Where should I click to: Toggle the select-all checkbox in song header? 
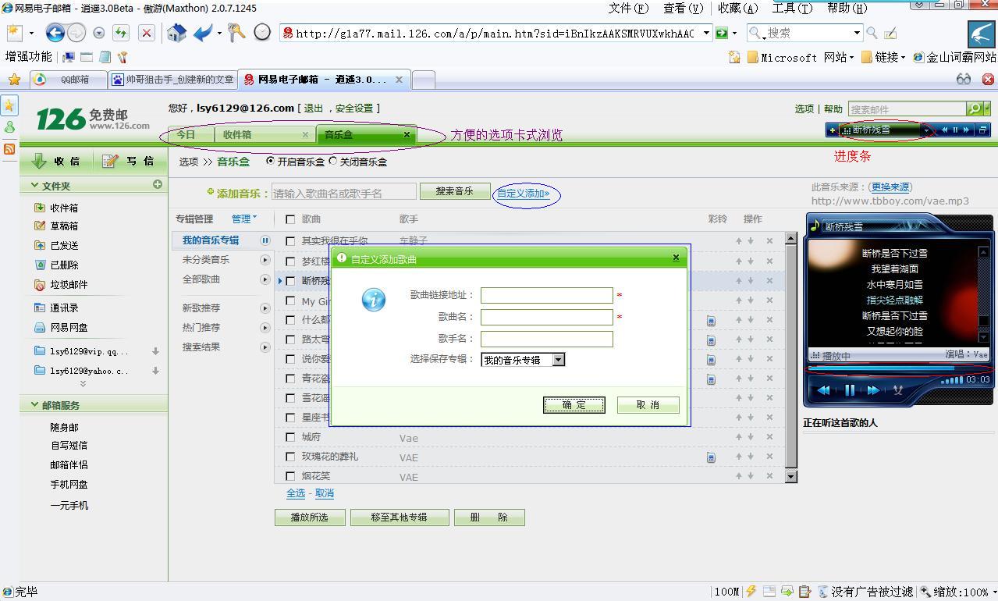pos(290,219)
